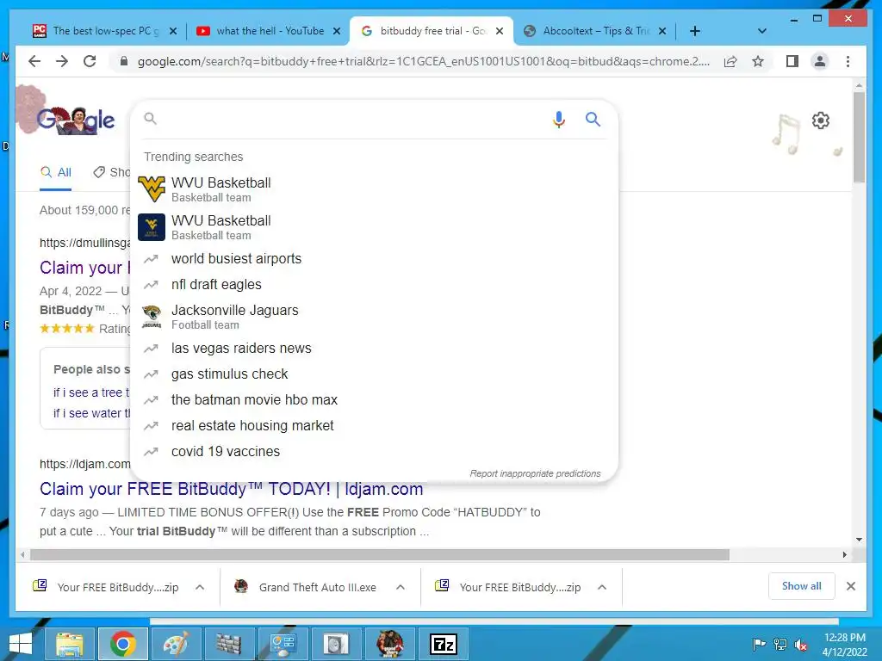
Task: Open the GTA game taskbar icon
Action: click(x=390, y=644)
